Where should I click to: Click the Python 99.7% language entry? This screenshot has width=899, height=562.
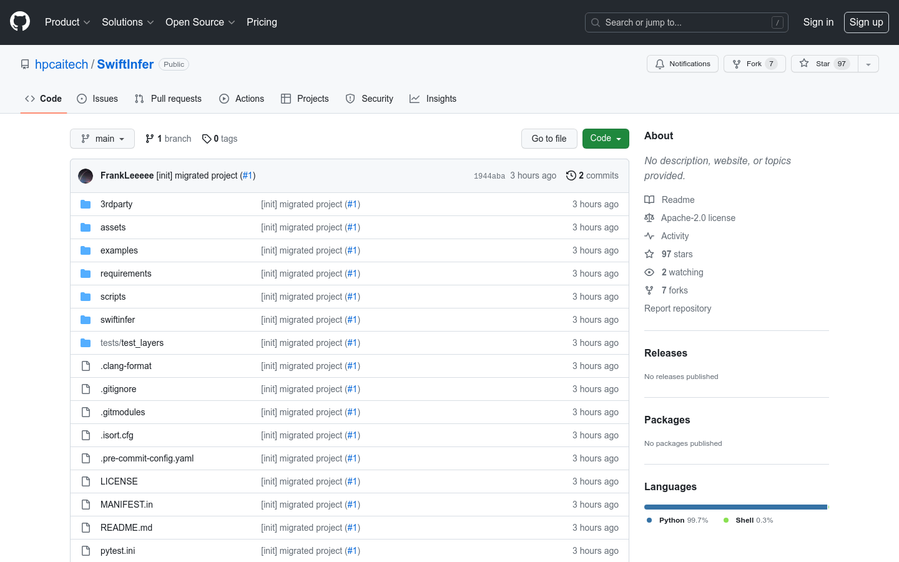(x=677, y=520)
